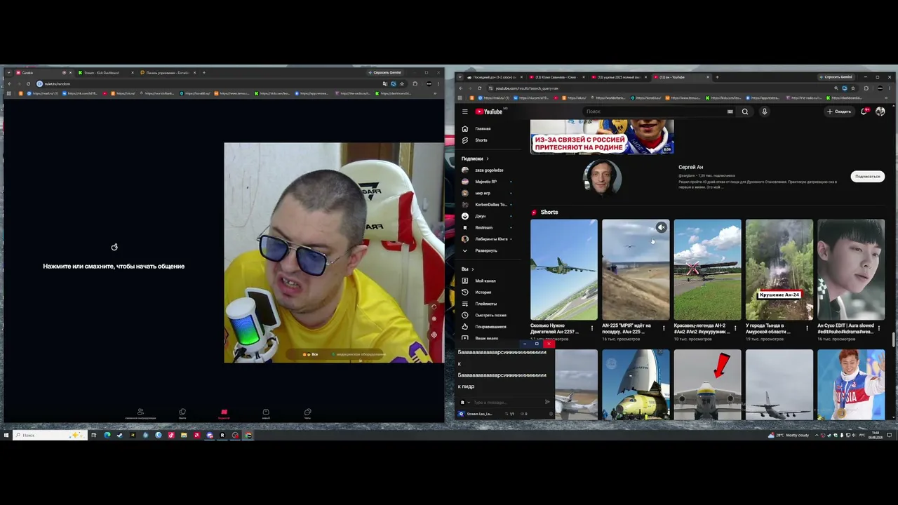Click the chat message input field

pos(508,403)
